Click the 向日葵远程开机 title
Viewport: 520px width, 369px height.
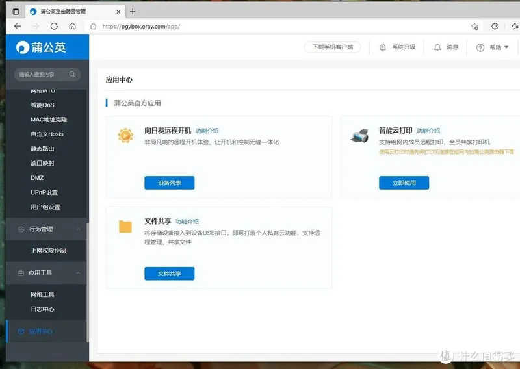(x=168, y=131)
